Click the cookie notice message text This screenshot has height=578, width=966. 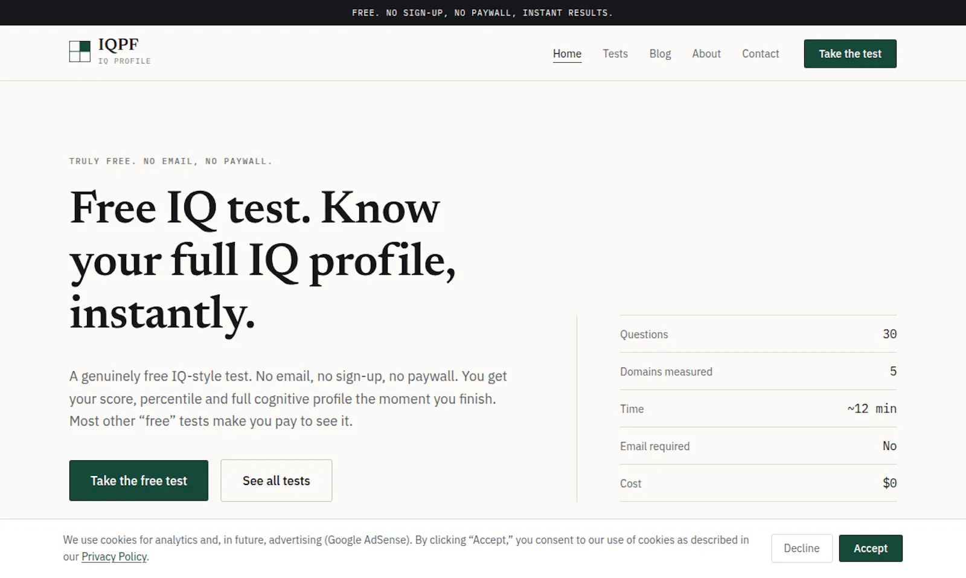coord(406,548)
